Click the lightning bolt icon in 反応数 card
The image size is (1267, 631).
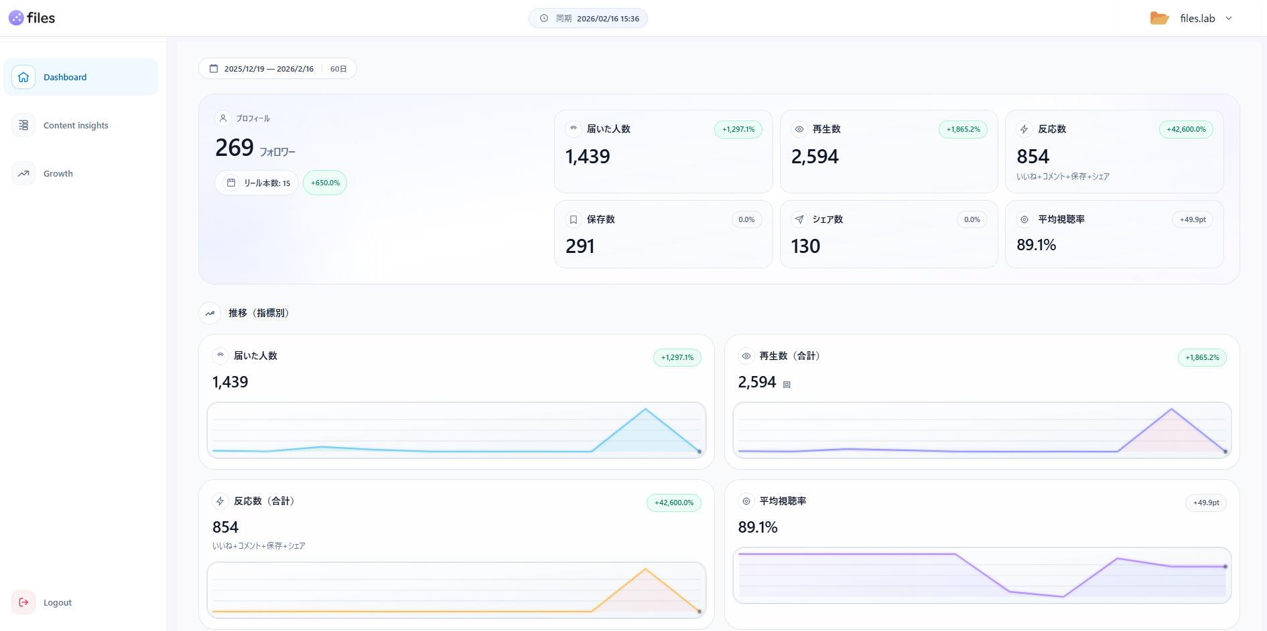(1024, 129)
